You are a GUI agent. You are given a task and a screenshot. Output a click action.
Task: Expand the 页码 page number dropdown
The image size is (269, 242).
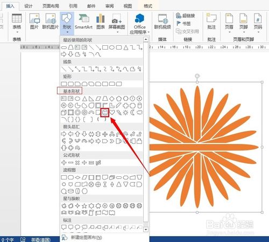click(258, 23)
